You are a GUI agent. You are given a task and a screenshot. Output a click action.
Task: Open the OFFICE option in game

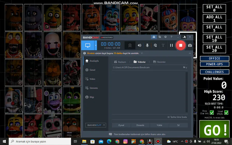point(214,58)
